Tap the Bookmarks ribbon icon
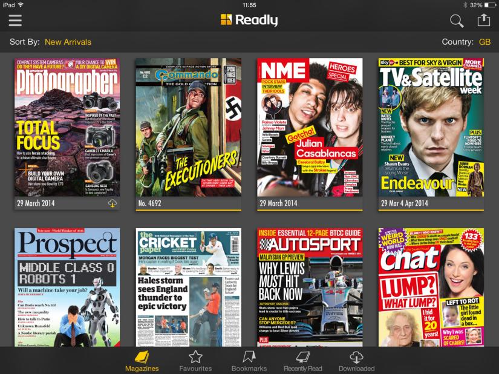 (249, 358)
